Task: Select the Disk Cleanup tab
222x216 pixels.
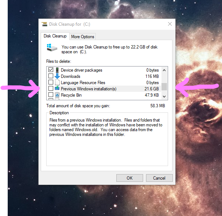Action: tap(55, 36)
